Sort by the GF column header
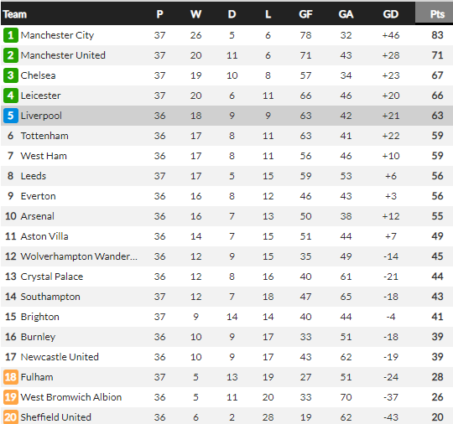The width and height of the screenshot is (453, 424). pos(305,14)
